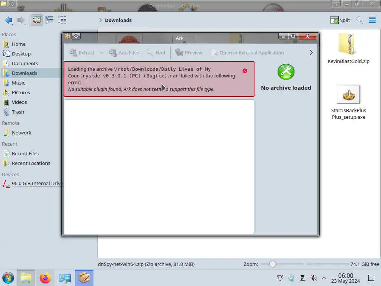Go forward in Dolphin with the gray arrow
381x286 pixels.
coord(21,20)
